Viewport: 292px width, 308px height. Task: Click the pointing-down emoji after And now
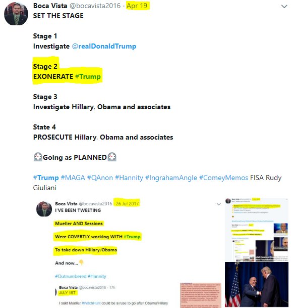(82, 262)
